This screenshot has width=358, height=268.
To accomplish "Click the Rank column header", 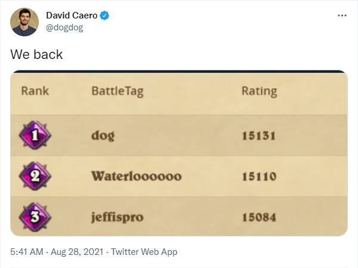I will 35,91.
